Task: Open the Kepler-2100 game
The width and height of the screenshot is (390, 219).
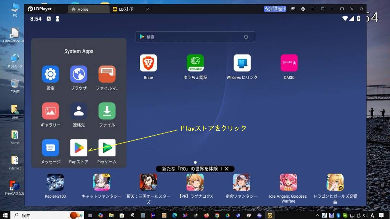Action: [55, 182]
